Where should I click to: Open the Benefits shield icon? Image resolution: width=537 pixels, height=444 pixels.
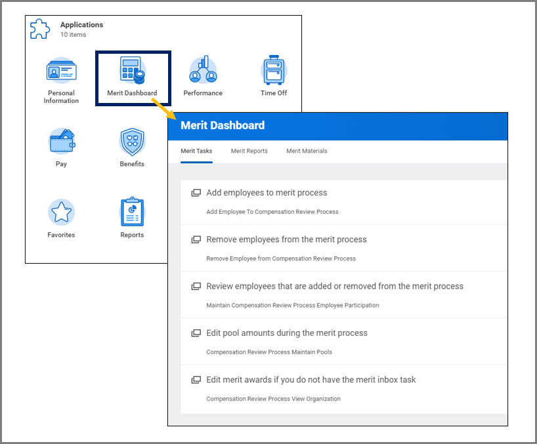pos(132,141)
